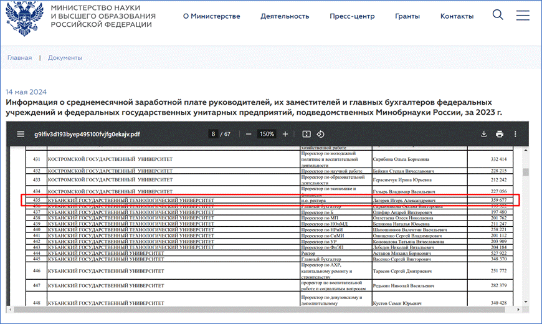Screen dimensions: 542x324
Task: Click the date 14 мая 2024
Action: 26,92
